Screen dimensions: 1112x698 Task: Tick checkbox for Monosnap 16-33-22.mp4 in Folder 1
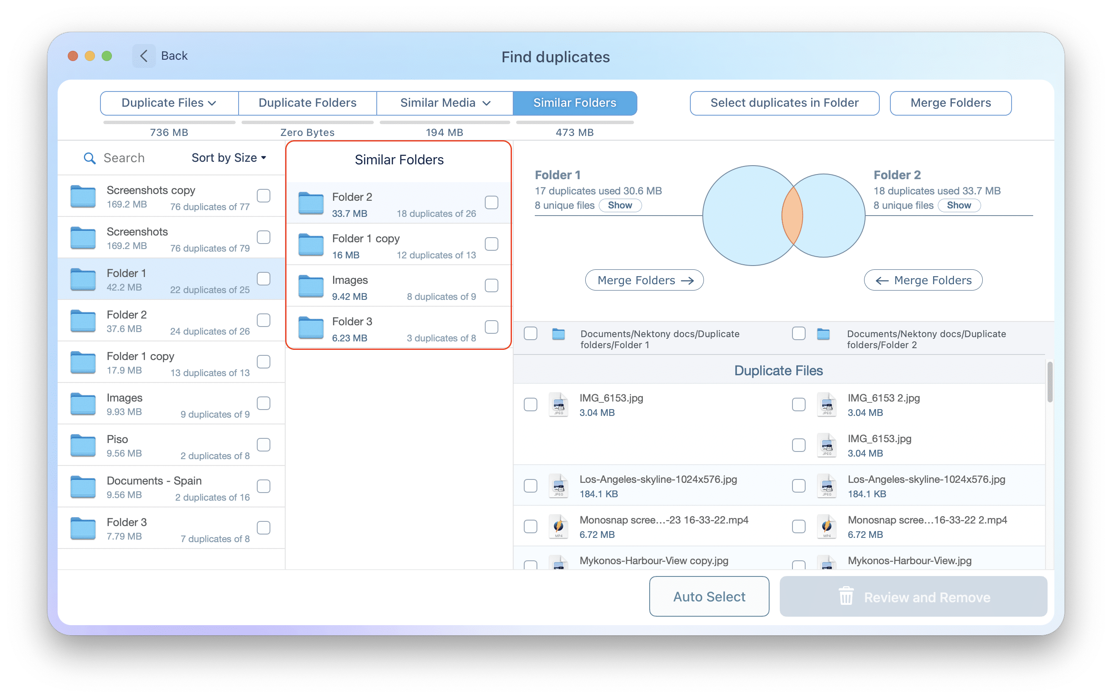click(x=531, y=526)
